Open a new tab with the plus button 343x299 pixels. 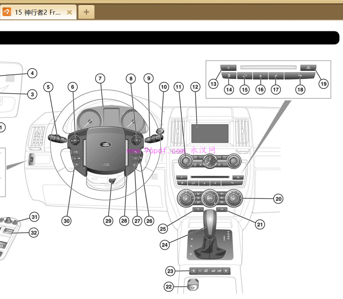[86, 12]
